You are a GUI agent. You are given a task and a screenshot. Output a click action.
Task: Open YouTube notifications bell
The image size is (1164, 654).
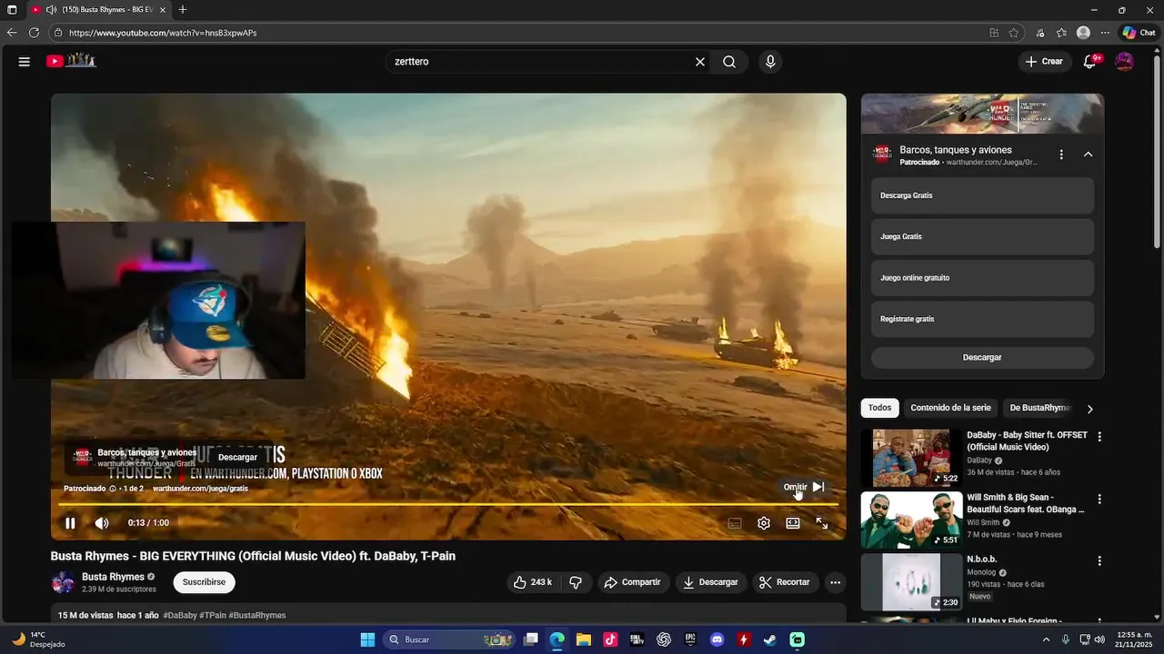[1090, 62]
